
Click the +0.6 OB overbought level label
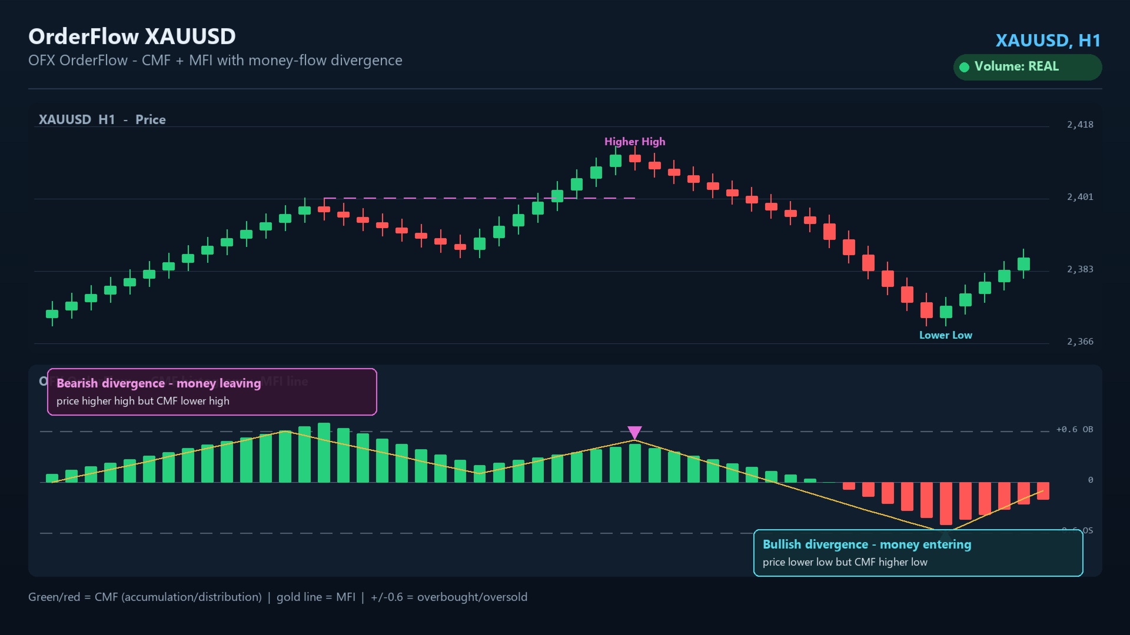pyautogui.click(x=1075, y=430)
